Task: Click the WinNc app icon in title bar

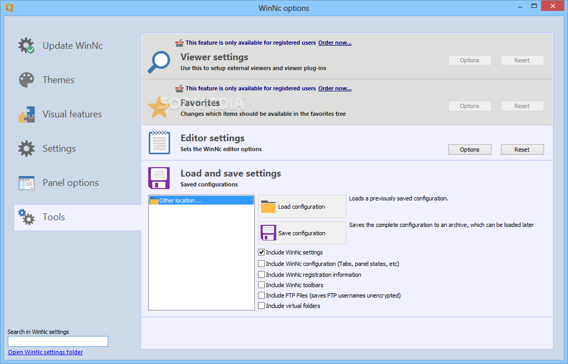Action: tap(9, 8)
